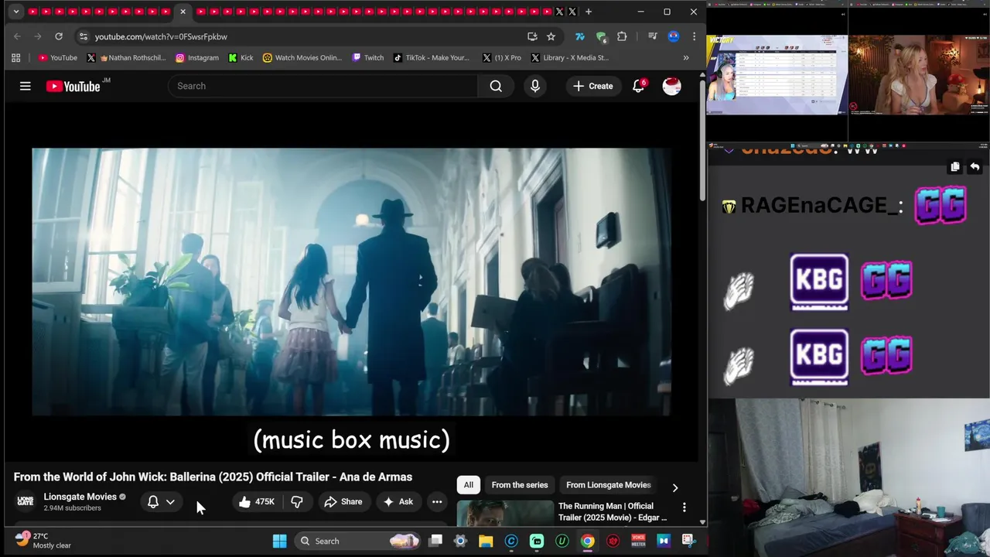Start voice search with the microphone
This screenshot has height=557, width=990.
tap(535, 86)
